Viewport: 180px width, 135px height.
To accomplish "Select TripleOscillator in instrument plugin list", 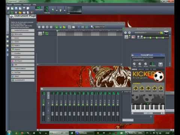I will coord(23,69).
